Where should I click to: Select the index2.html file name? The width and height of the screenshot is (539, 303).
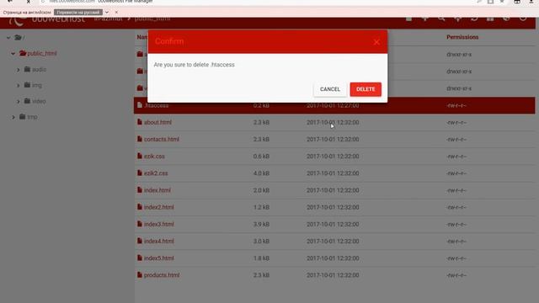159,207
